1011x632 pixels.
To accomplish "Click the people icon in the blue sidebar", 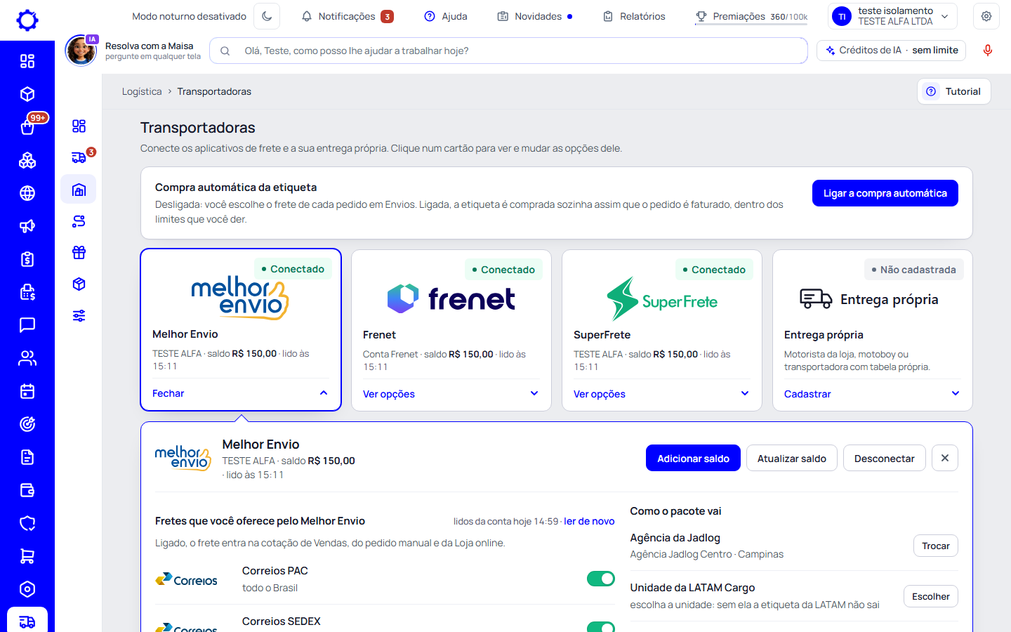I will (27, 358).
